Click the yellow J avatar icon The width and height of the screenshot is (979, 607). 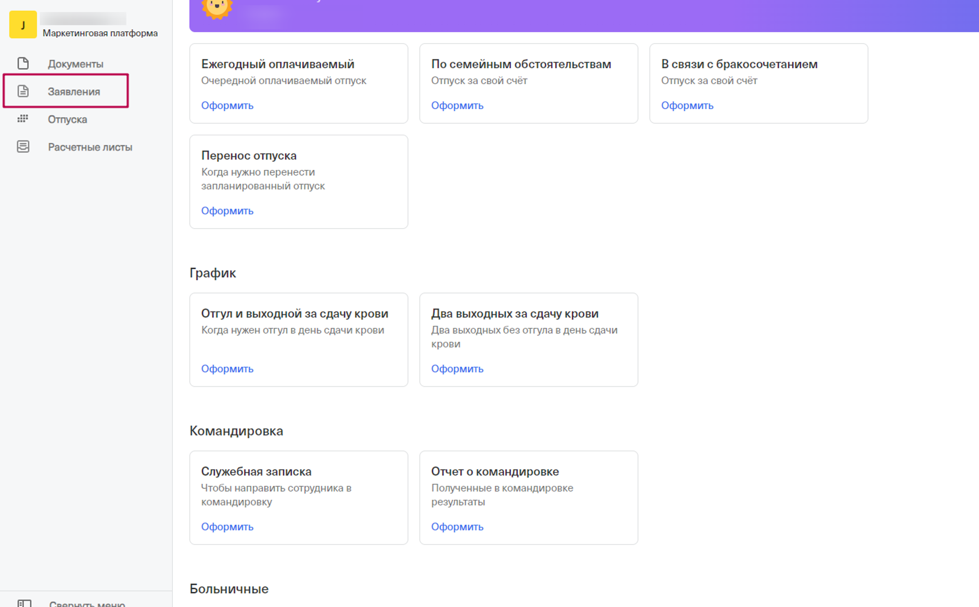click(23, 24)
